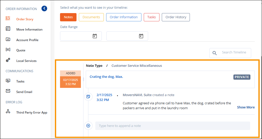
Task: Click the plus icon to append note
Action: click(88, 126)
